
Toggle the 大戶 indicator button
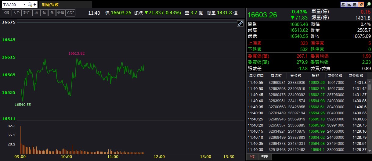click(x=16, y=13)
